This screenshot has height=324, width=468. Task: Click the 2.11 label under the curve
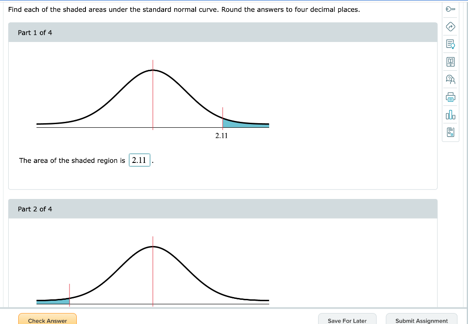coord(221,135)
